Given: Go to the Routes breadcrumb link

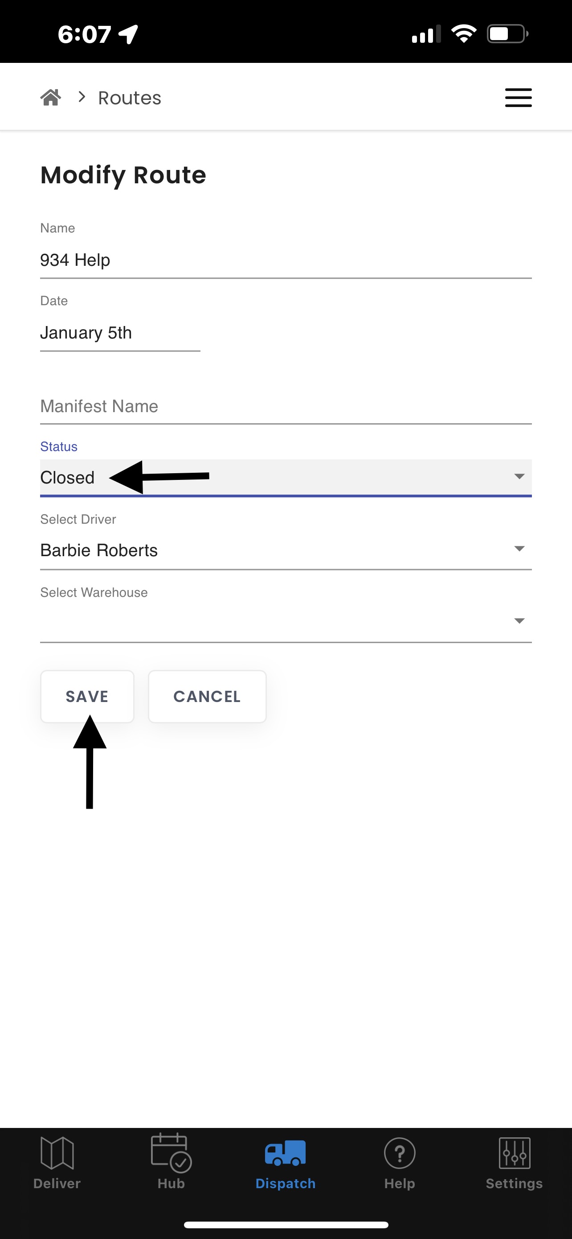Looking at the screenshot, I should pos(130,98).
